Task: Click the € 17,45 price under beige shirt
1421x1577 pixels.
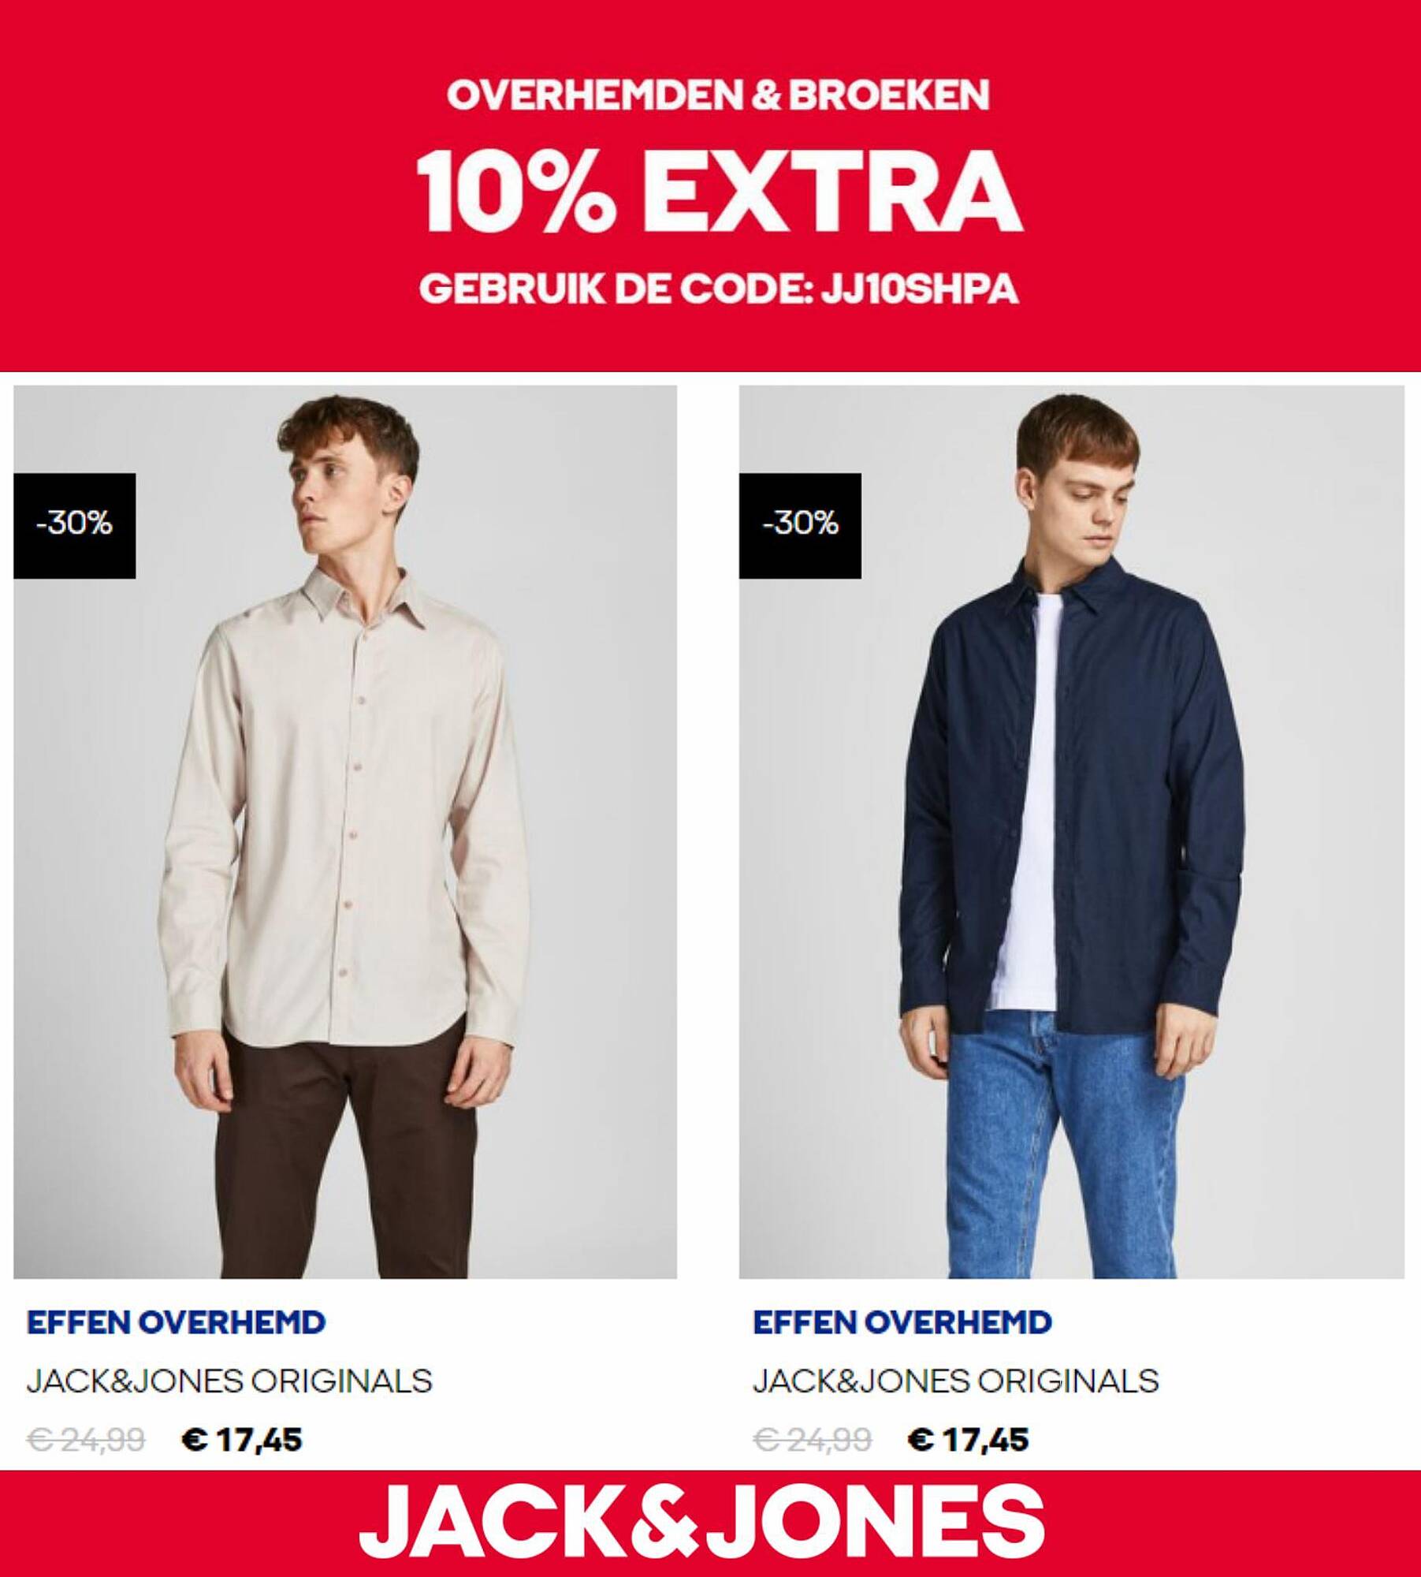Action: click(x=242, y=1440)
